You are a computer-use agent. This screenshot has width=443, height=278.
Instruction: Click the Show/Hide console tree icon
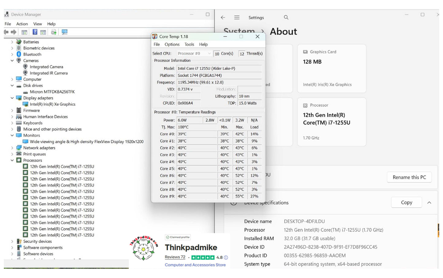click(x=24, y=32)
